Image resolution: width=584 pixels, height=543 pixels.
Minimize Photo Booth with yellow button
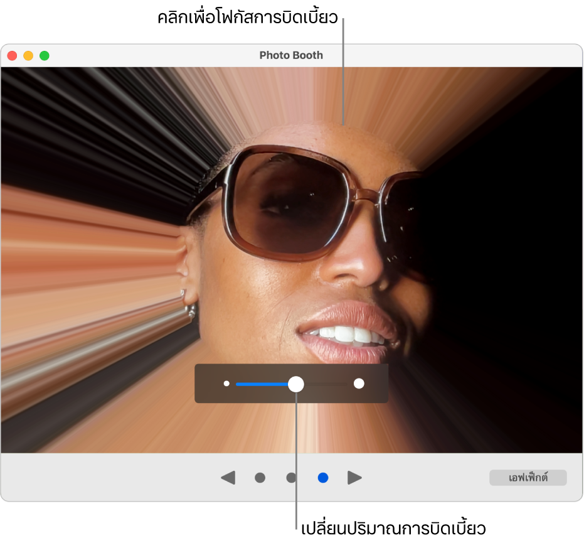28,55
